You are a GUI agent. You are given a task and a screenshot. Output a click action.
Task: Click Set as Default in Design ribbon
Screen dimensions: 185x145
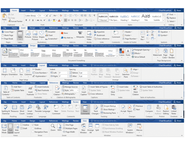pos(138,57)
